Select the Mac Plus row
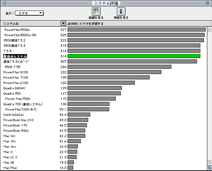Screen dimensions: 212x171 pyautogui.click(x=104, y=168)
